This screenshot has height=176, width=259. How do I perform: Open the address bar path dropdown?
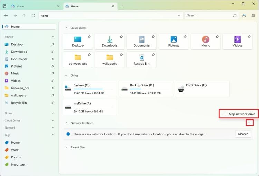[179, 16]
